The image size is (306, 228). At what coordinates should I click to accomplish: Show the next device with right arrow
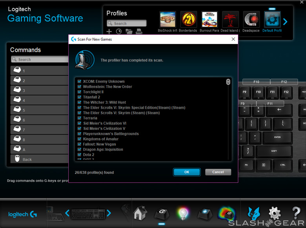109,213
